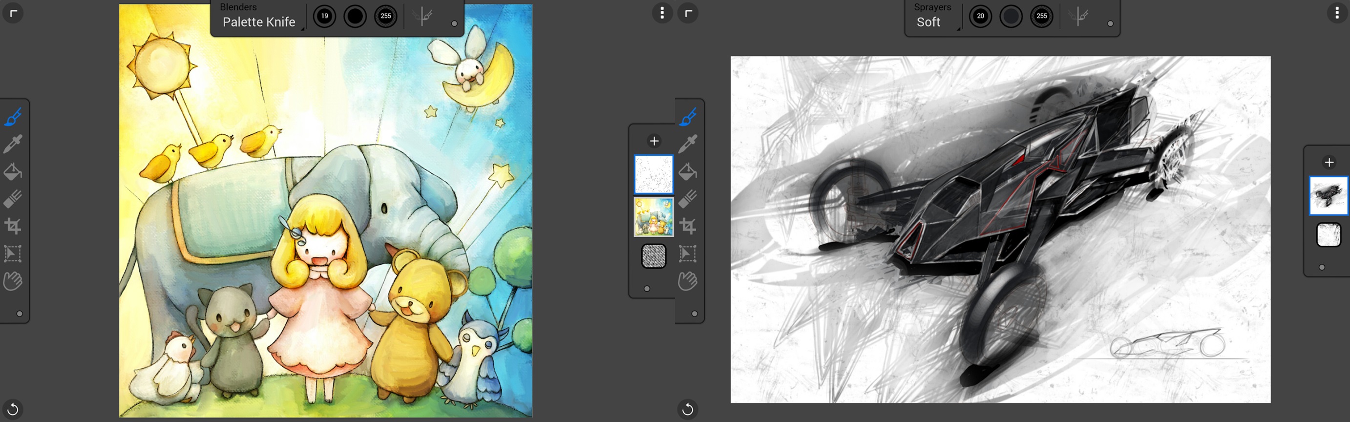Image resolution: width=1350 pixels, height=422 pixels.
Task: Tap the brush size 20 control
Action: pyautogui.click(x=980, y=16)
